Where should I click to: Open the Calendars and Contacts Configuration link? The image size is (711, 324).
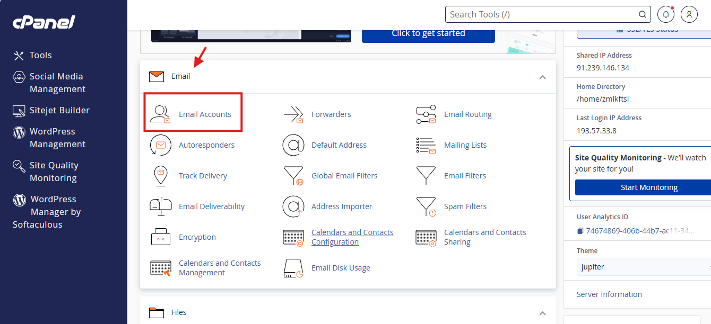coord(352,237)
